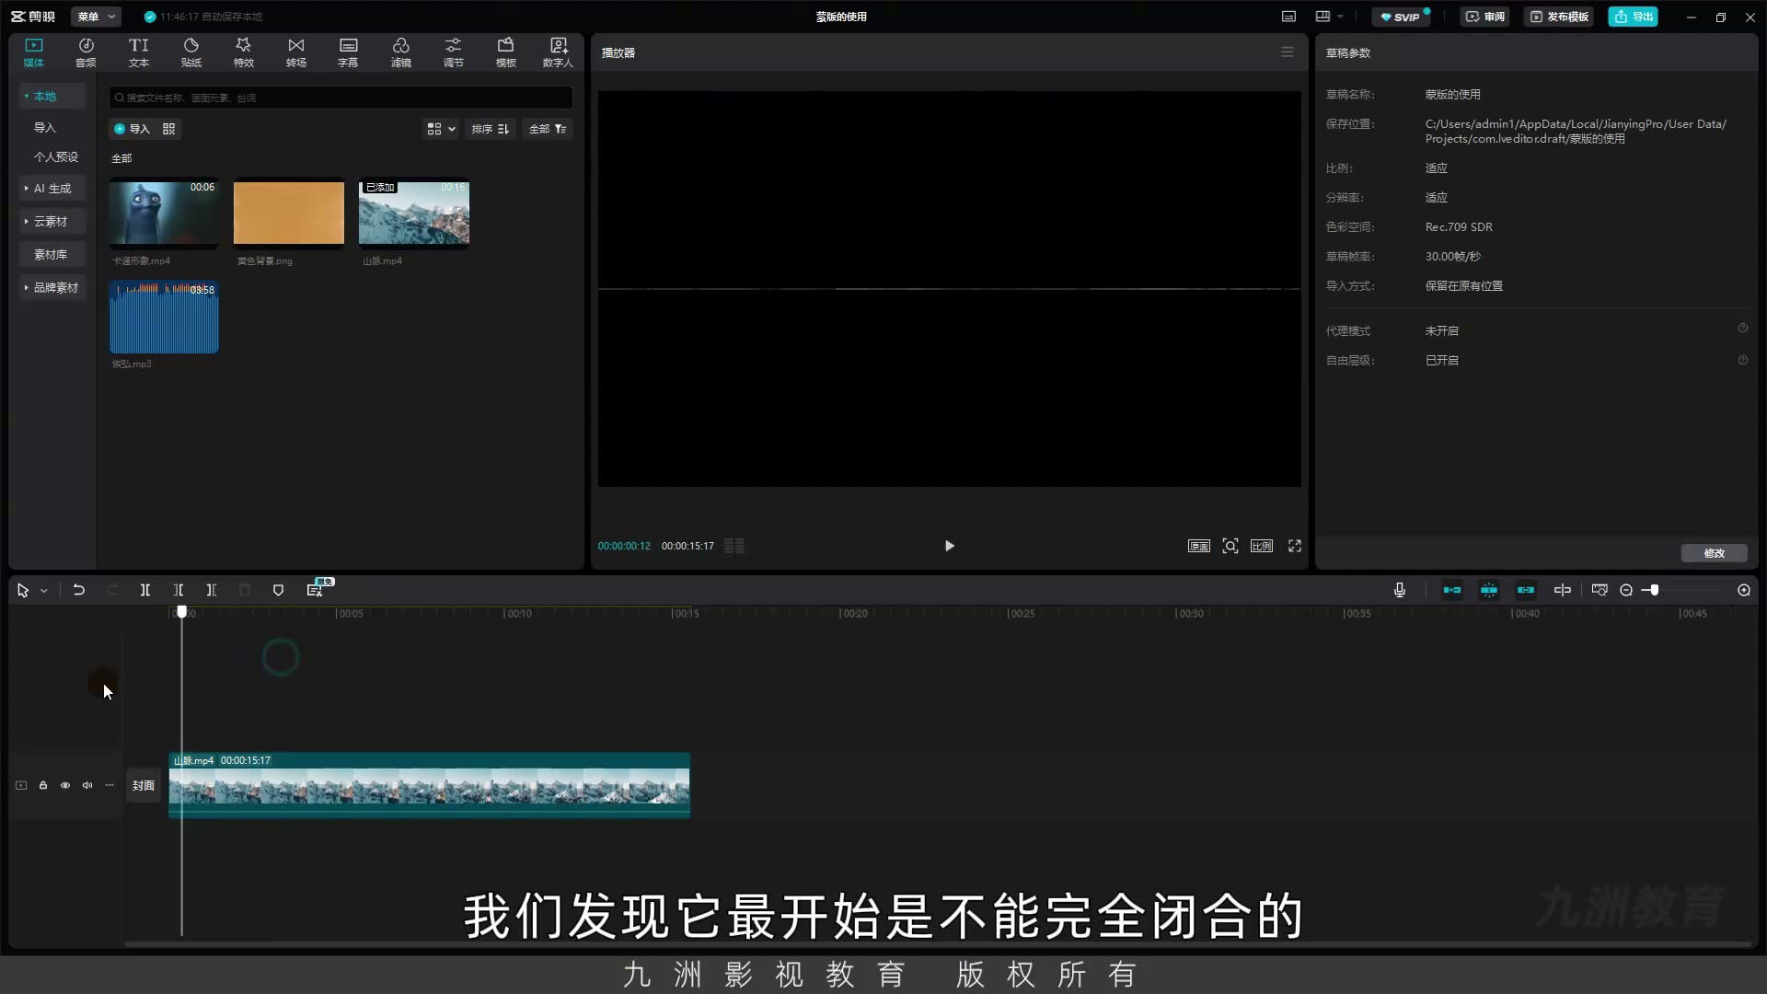Select 素材库 material library in sidebar
1767x994 pixels.
pos(52,254)
